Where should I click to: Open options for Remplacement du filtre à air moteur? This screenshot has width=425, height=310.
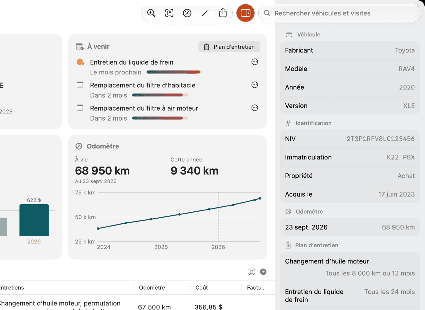[255, 108]
